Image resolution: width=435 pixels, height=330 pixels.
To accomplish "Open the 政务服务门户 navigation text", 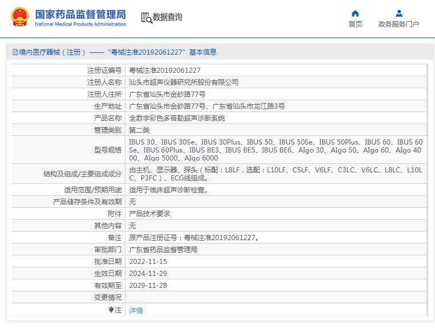I will pos(399,24).
